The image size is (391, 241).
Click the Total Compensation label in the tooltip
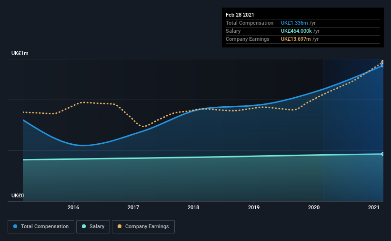(x=250, y=23)
